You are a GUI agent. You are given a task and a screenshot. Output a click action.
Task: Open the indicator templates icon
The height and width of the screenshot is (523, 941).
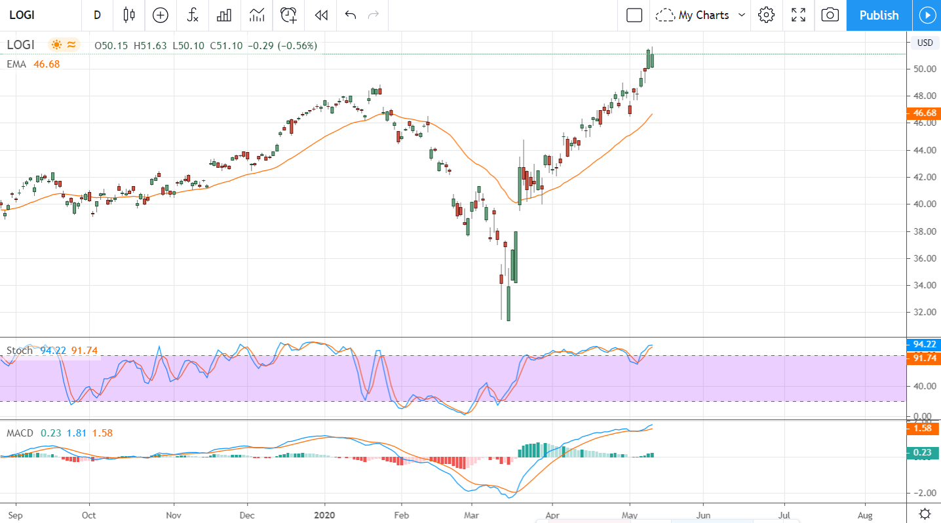click(257, 15)
